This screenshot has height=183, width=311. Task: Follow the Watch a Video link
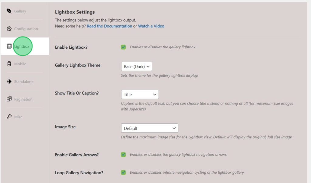coord(151,26)
